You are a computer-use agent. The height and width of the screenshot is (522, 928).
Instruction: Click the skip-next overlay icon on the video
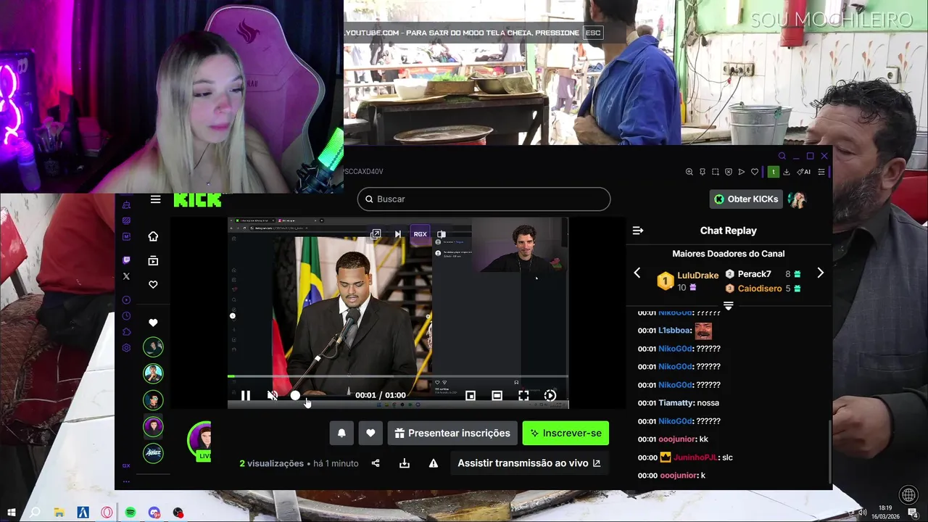[x=397, y=234]
